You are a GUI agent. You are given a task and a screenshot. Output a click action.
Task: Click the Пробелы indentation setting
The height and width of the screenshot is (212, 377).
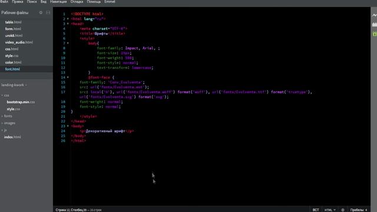[357, 210]
